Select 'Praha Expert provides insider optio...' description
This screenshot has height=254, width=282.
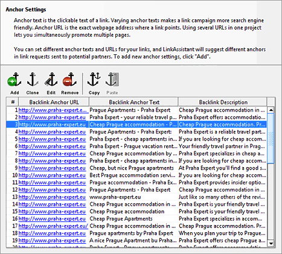click(222, 182)
